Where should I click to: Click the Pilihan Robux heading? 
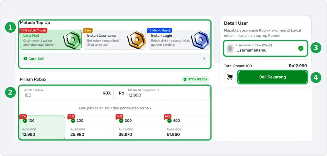tap(33, 79)
